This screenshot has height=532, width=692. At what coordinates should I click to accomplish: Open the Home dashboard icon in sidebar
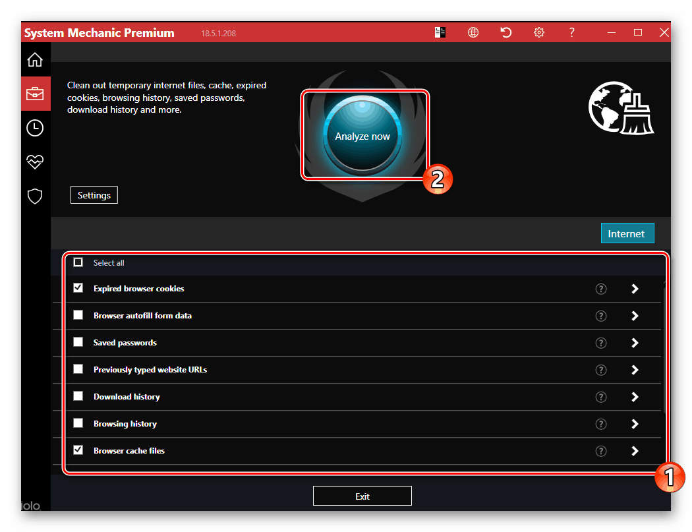(x=35, y=59)
